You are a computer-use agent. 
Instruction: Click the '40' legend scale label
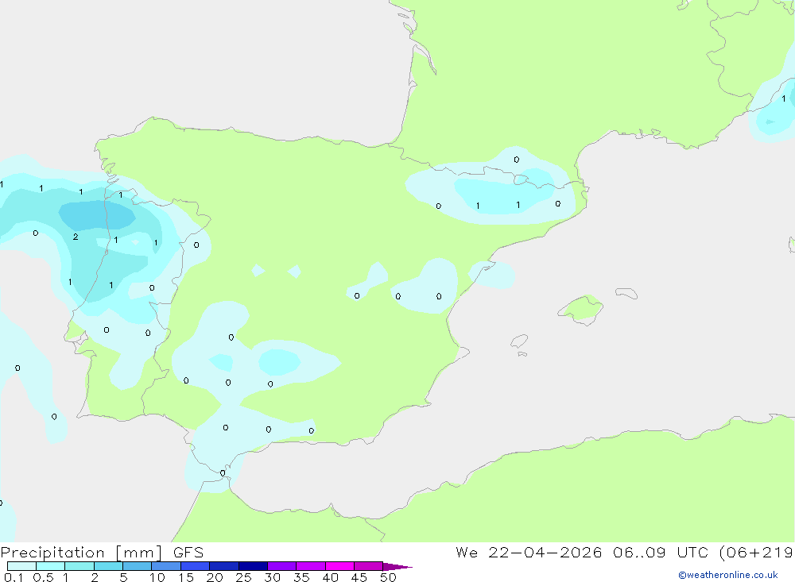click(330, 577)
